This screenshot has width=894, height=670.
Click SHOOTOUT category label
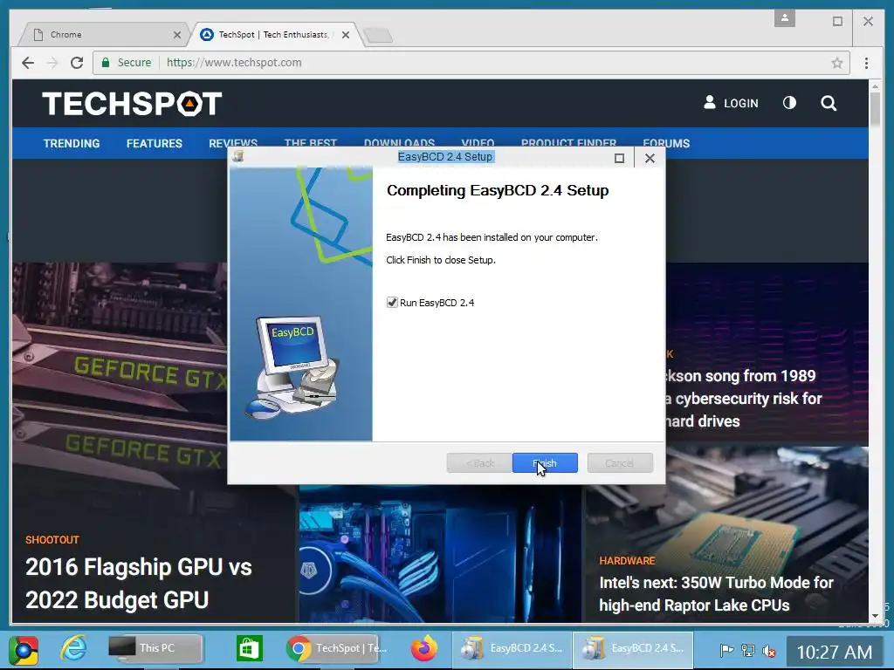click(52, 539)
